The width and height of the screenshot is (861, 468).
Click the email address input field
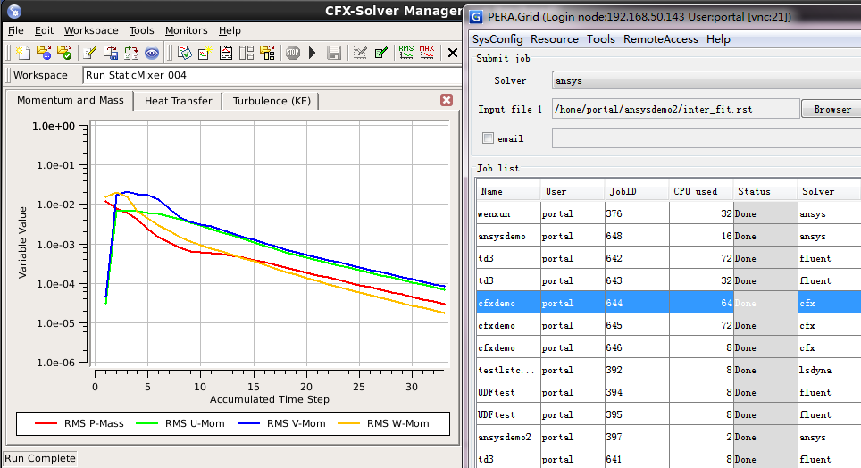706,138
